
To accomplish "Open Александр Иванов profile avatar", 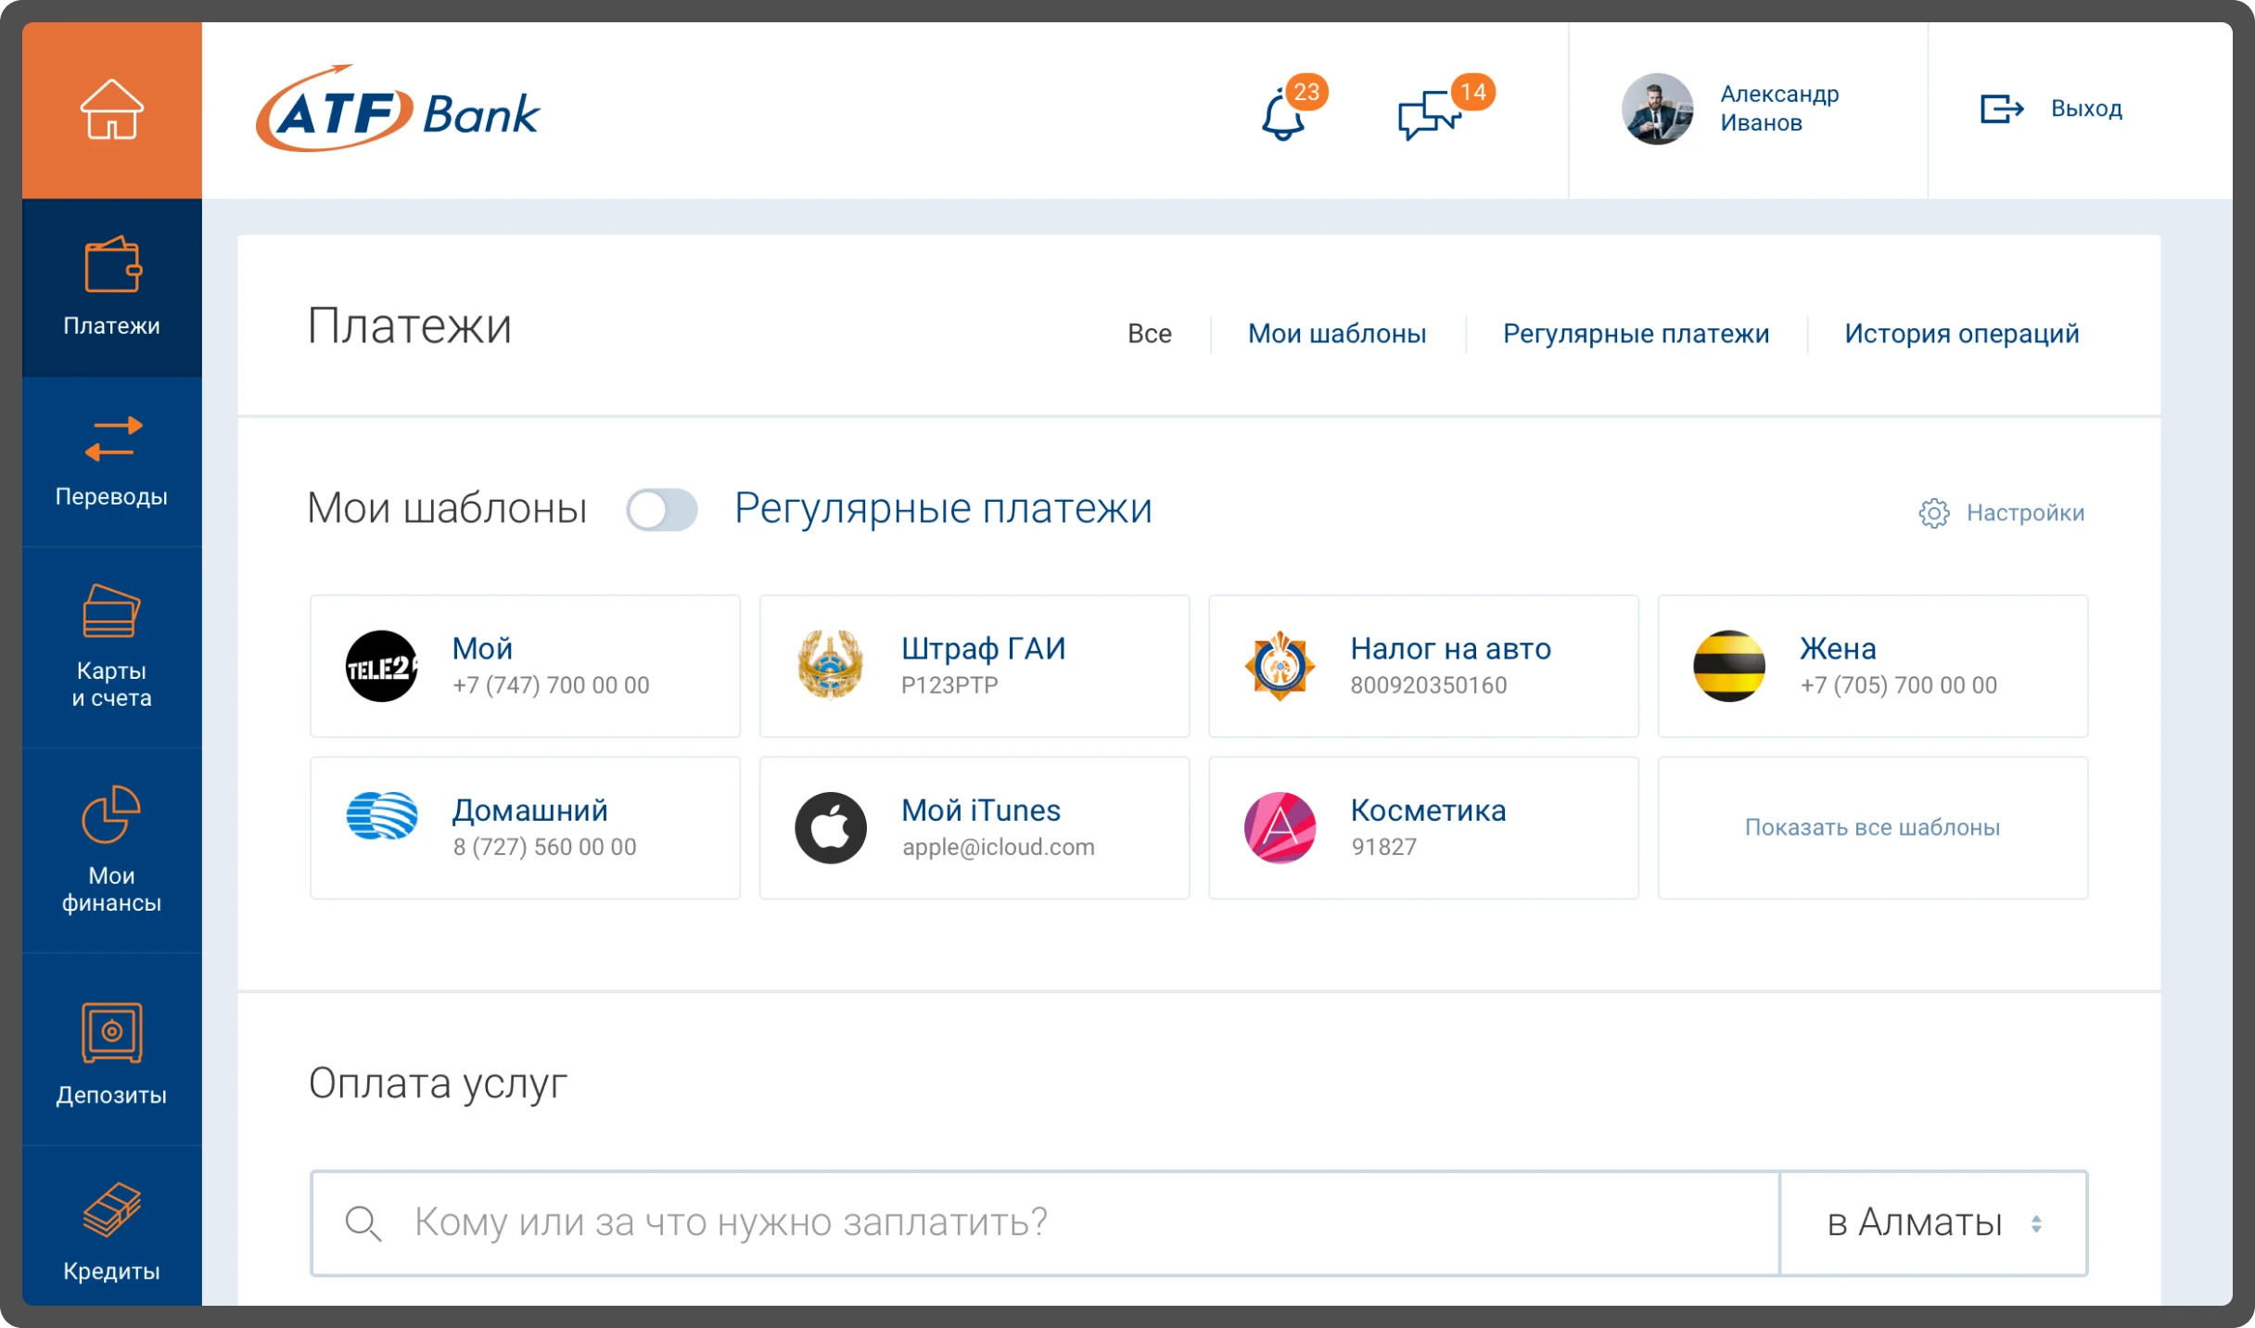I will pos(1657,109).
